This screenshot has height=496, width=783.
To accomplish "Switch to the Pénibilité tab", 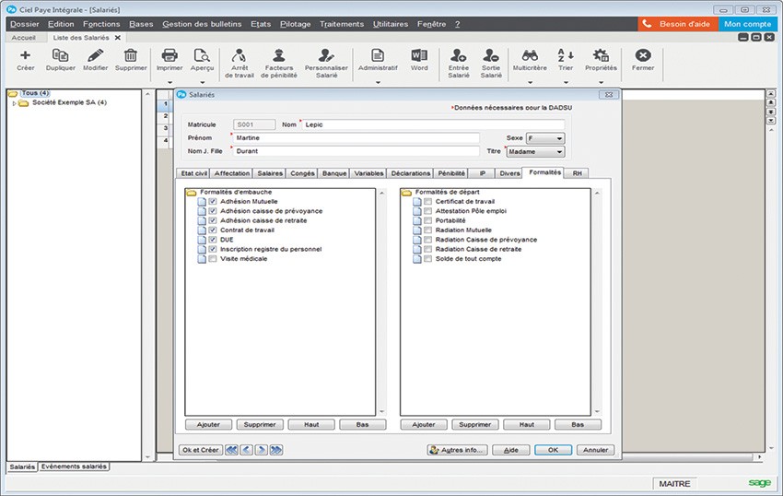I will click(451, 173).
